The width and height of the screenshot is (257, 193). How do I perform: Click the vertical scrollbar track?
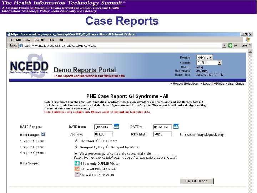[250, 125]
